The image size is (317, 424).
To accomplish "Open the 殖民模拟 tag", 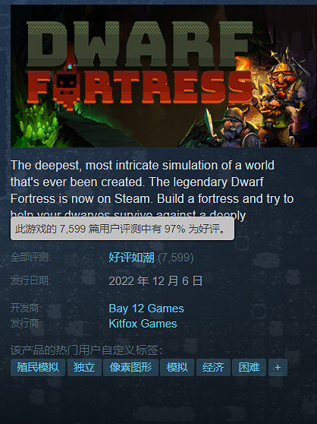I will point(38,368).
